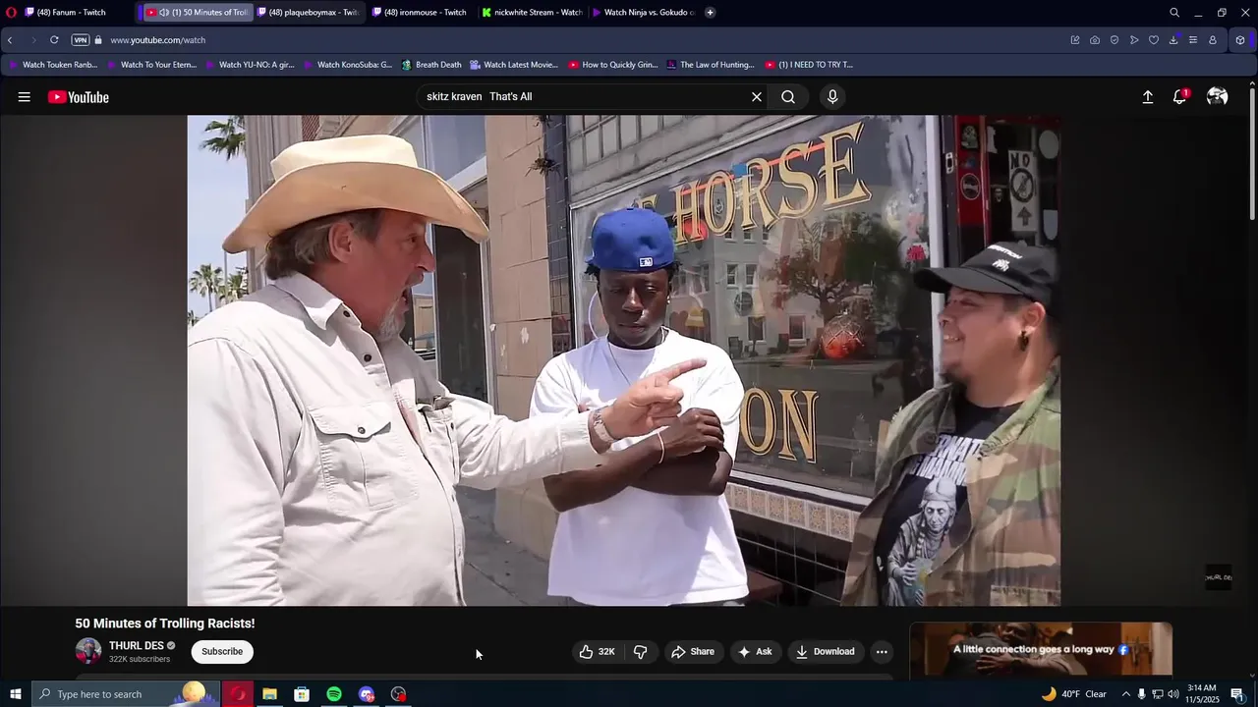1258x707 pixels.
Task: Open Microsoft Store from the taskbar
Action: [302, 694]
